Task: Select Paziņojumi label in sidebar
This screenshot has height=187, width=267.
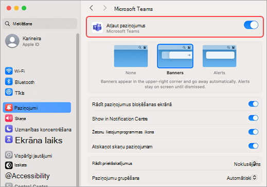Action: 26,108
